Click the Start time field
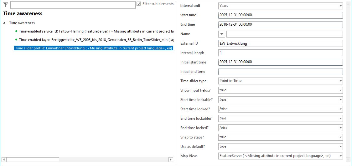The image size is (352, 166). 280,15
